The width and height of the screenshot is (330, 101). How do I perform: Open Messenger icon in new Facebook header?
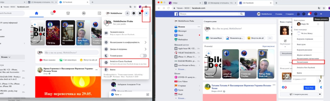coord(134,13)
